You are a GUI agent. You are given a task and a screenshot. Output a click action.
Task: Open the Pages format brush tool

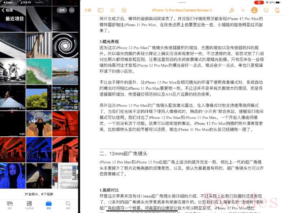[232, 10]
